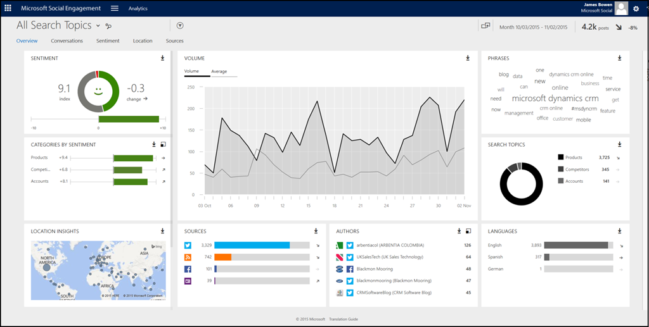Click the Location Insights world map
Screen dimensions: 649x327
pos(98,271)
